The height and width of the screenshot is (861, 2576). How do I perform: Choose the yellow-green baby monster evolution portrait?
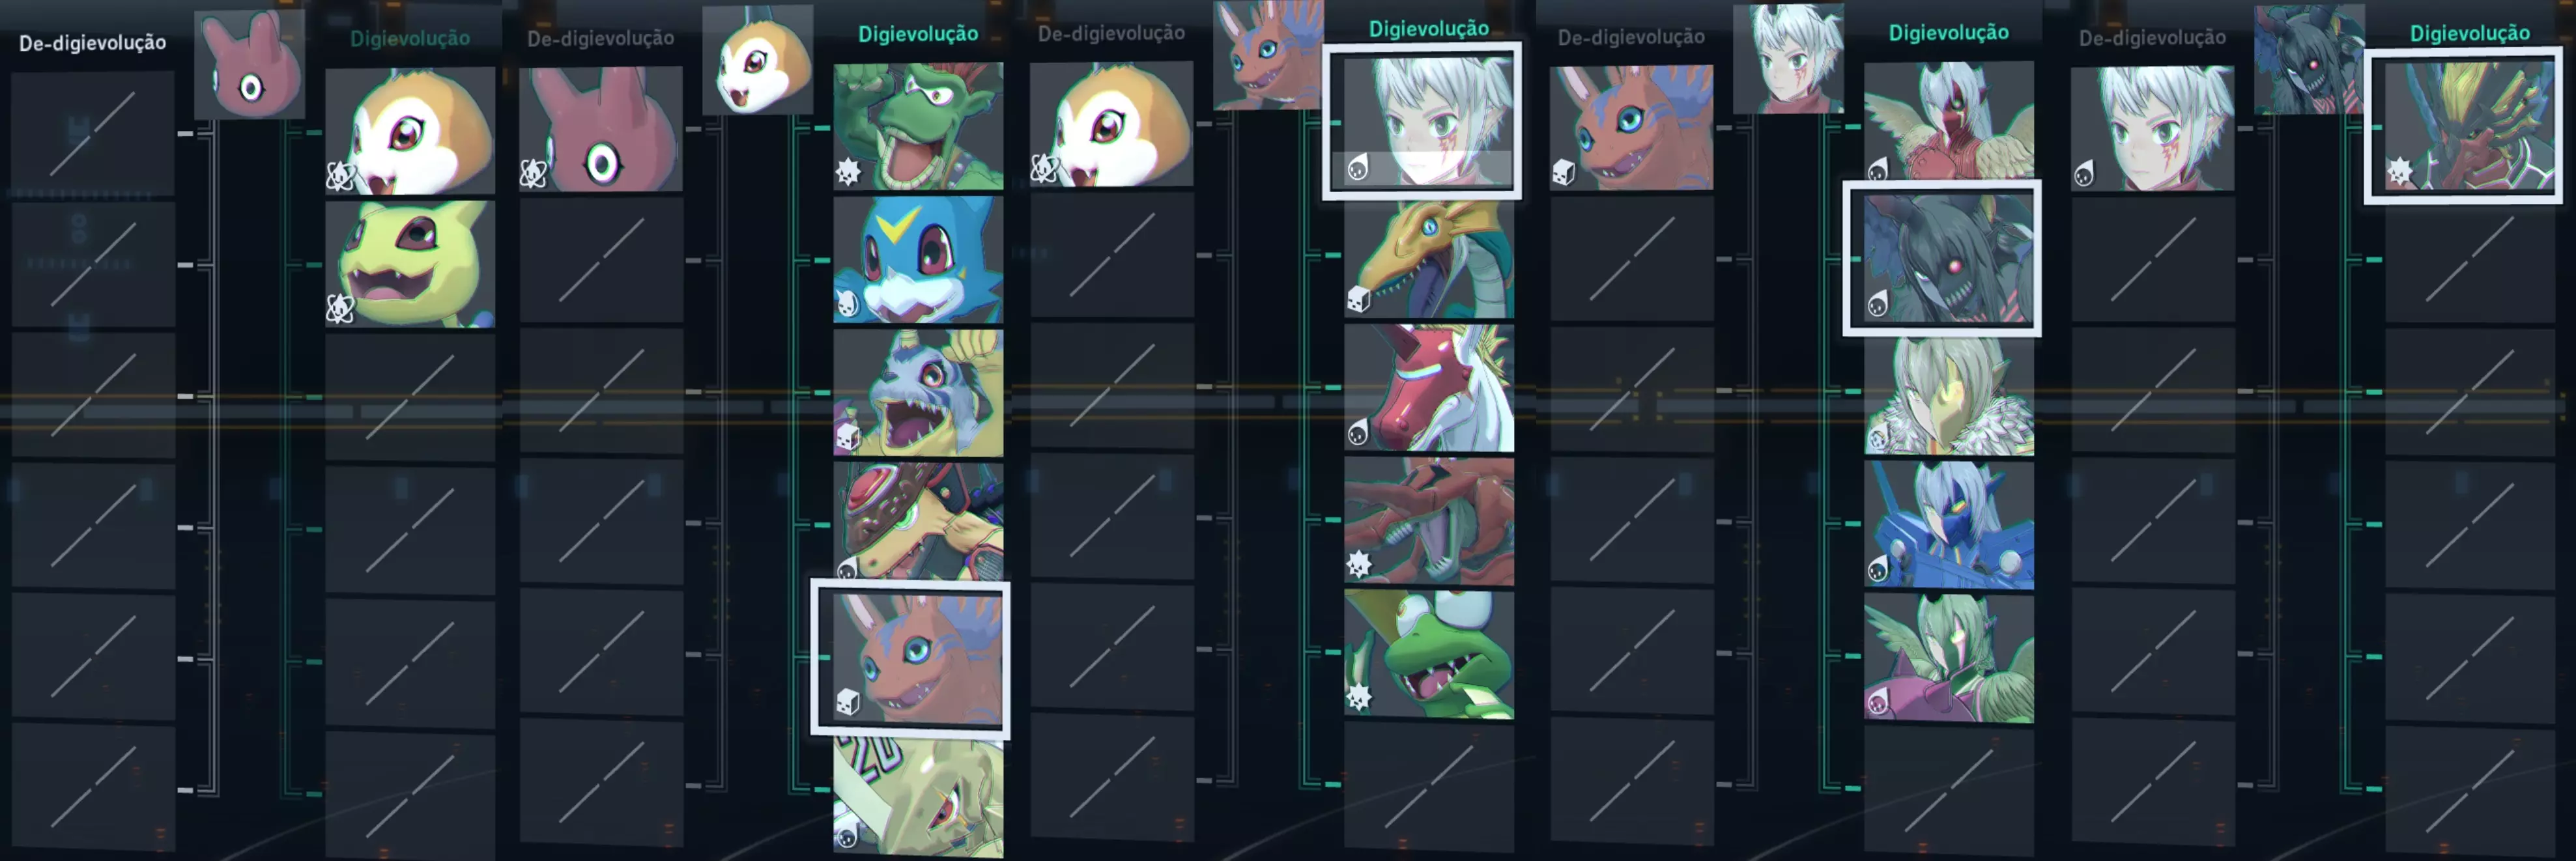(x=410, y=264)
